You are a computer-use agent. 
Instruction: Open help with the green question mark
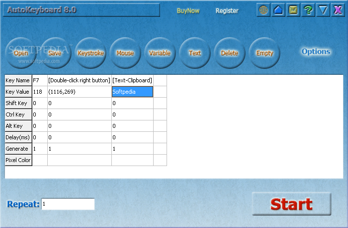click(x=308, y=10)
